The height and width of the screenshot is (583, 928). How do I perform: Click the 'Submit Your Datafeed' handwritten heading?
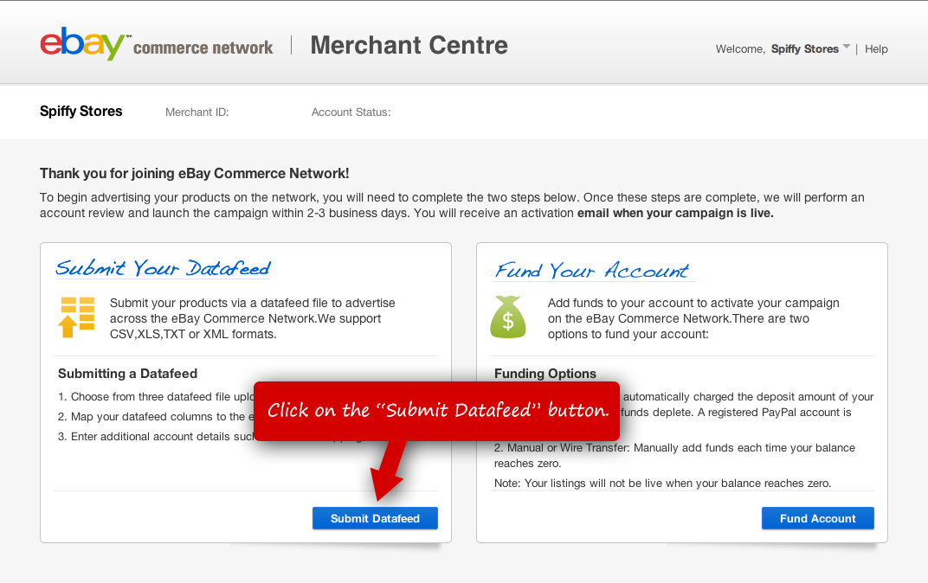(163, 268)
